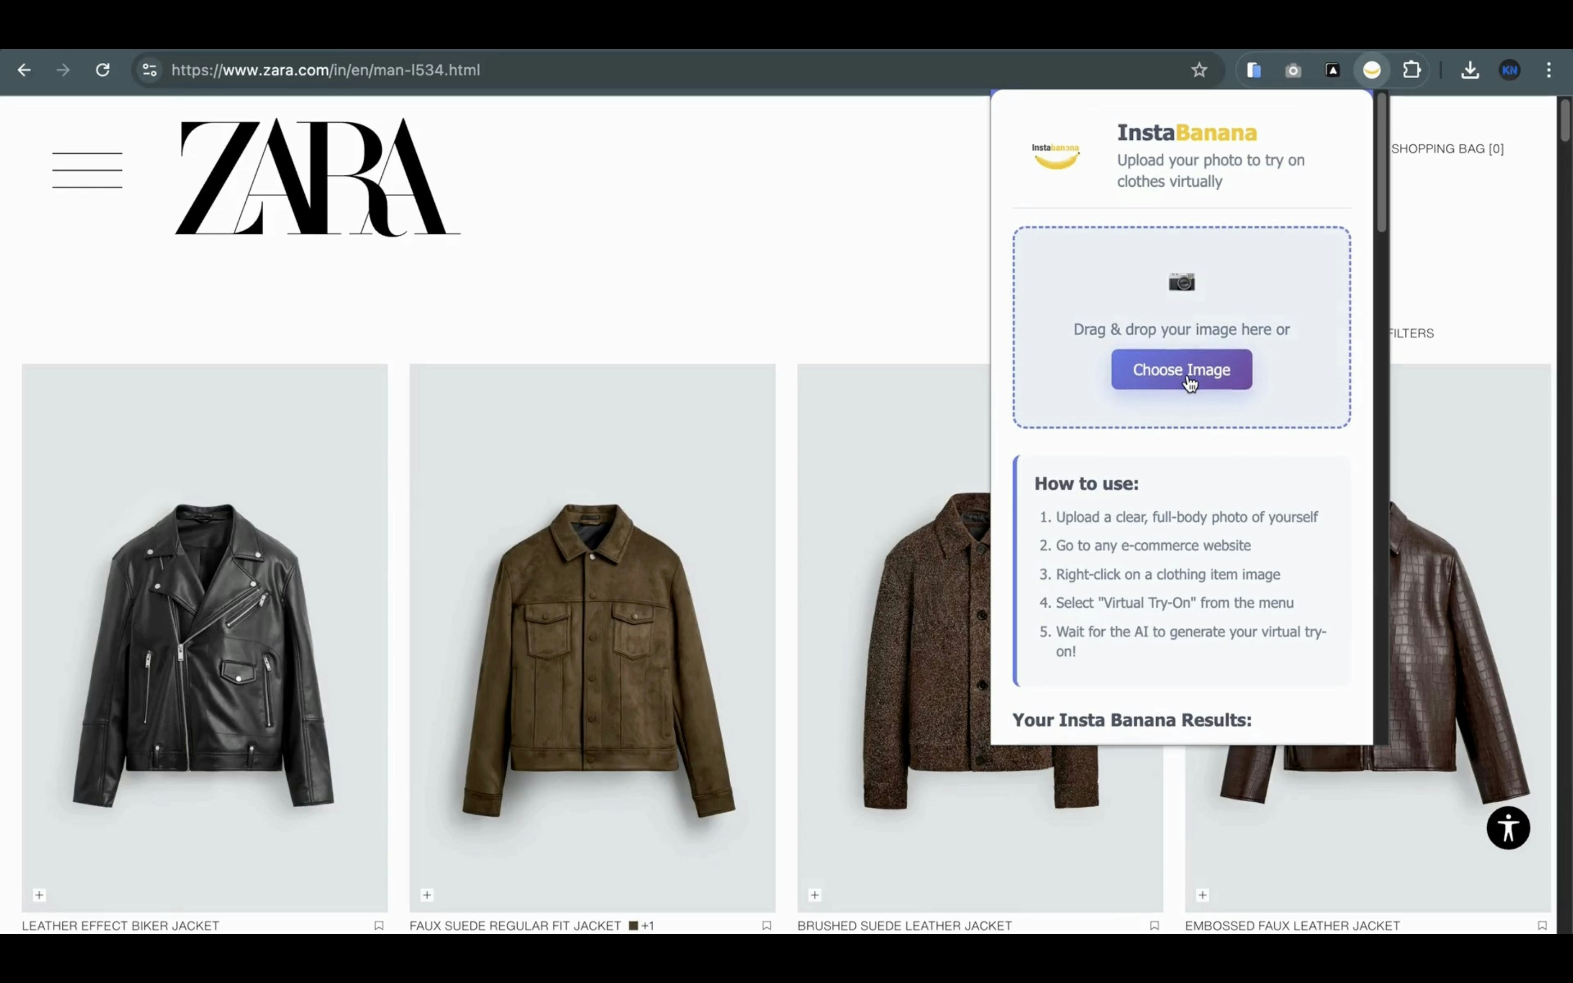Click the camera screenshot extension icon
Viewport: 1573px width, 983px height.
[1293, 70]
